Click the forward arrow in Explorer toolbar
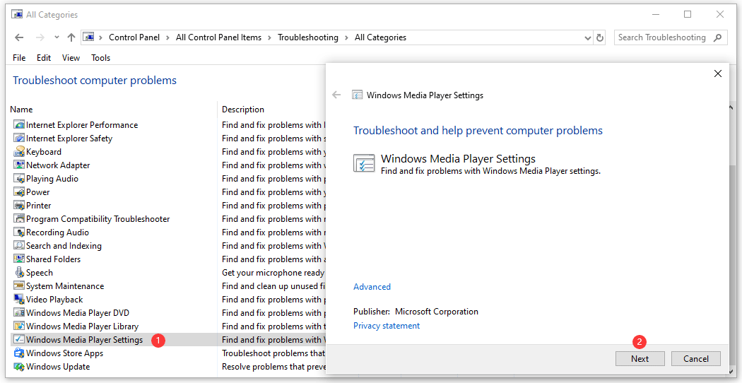Viewport: 742px width, 383px height. click(x=40, y=37)
